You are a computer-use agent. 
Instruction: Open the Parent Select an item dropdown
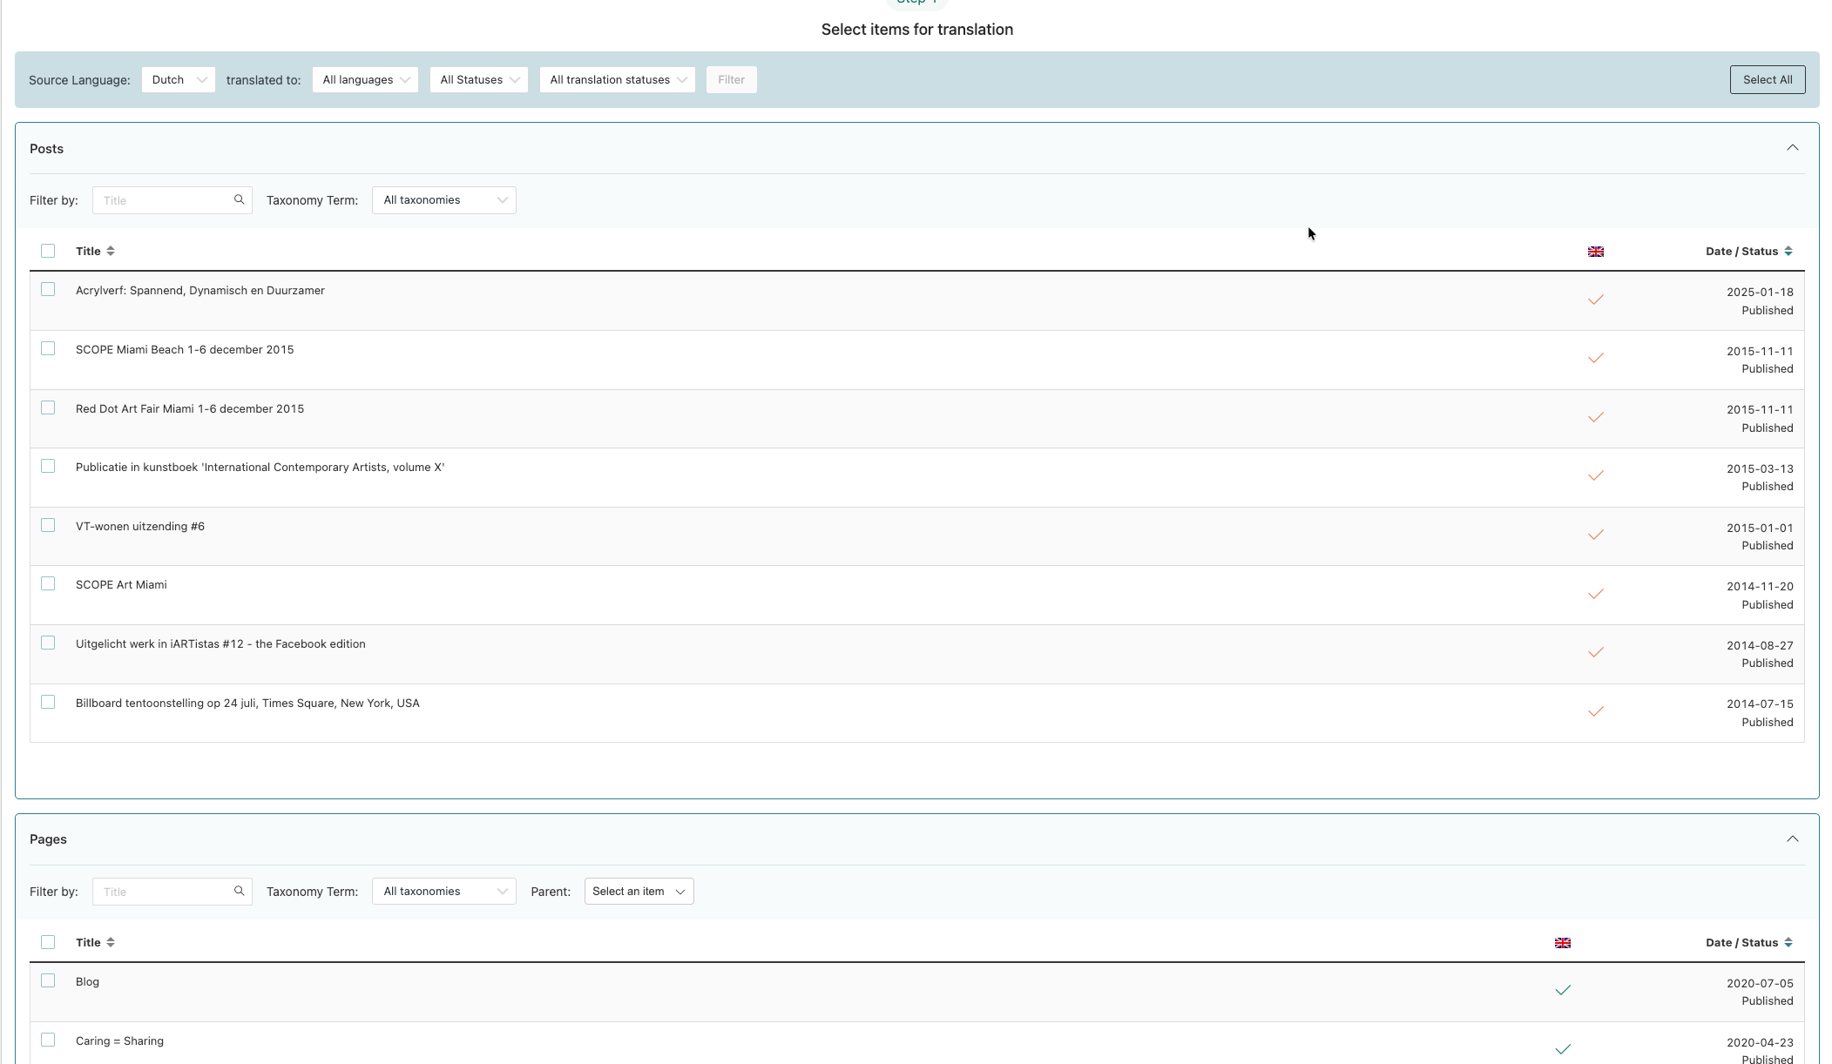(639, 892)
